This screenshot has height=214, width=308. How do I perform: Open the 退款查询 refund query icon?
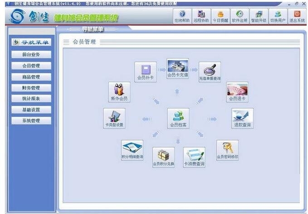(x=242, y=119)
